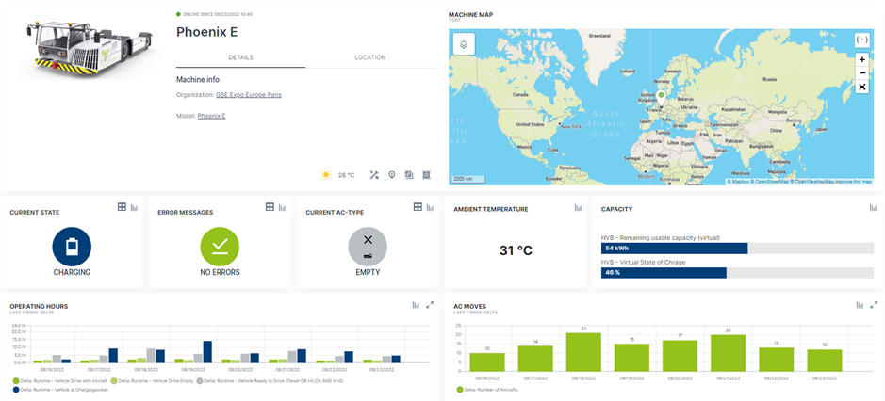Select the Details tab

[240, 57]
